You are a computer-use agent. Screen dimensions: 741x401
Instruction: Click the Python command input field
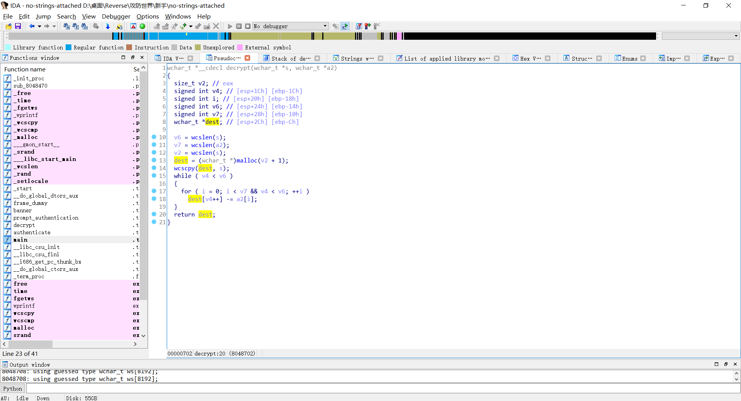coord(383,389)
